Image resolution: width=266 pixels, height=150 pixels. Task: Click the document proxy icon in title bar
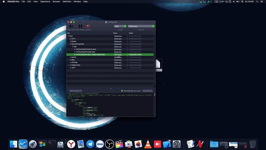pyautogui.click(x=106, y=22)
